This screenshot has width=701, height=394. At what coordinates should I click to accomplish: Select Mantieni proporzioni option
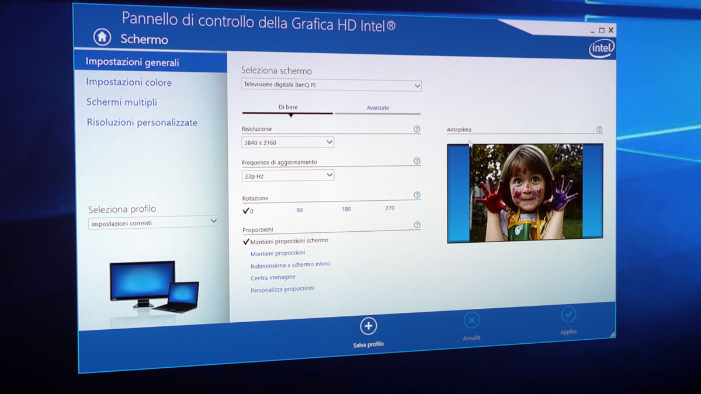[x=278, y=253]
